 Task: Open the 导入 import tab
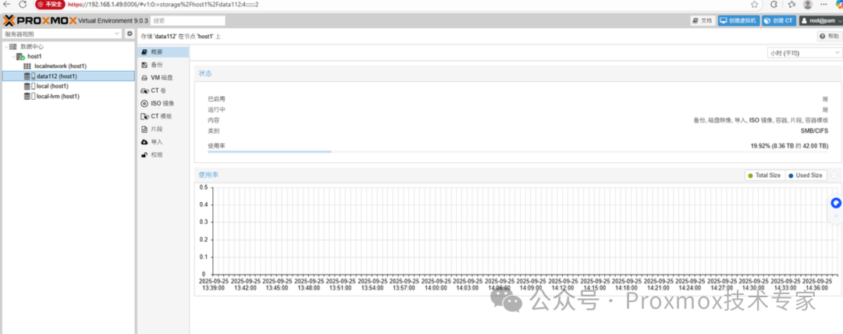[x=163, y=142]
